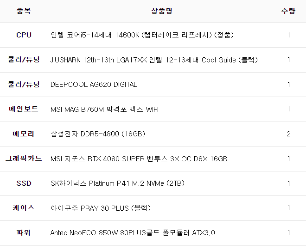Open the Samsung DDR5-4800 16GB memory entry

click(98, 134)
